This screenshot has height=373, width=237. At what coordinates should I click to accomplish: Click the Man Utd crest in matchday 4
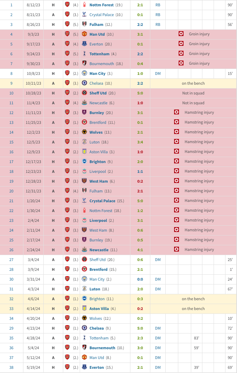point(84,34)
